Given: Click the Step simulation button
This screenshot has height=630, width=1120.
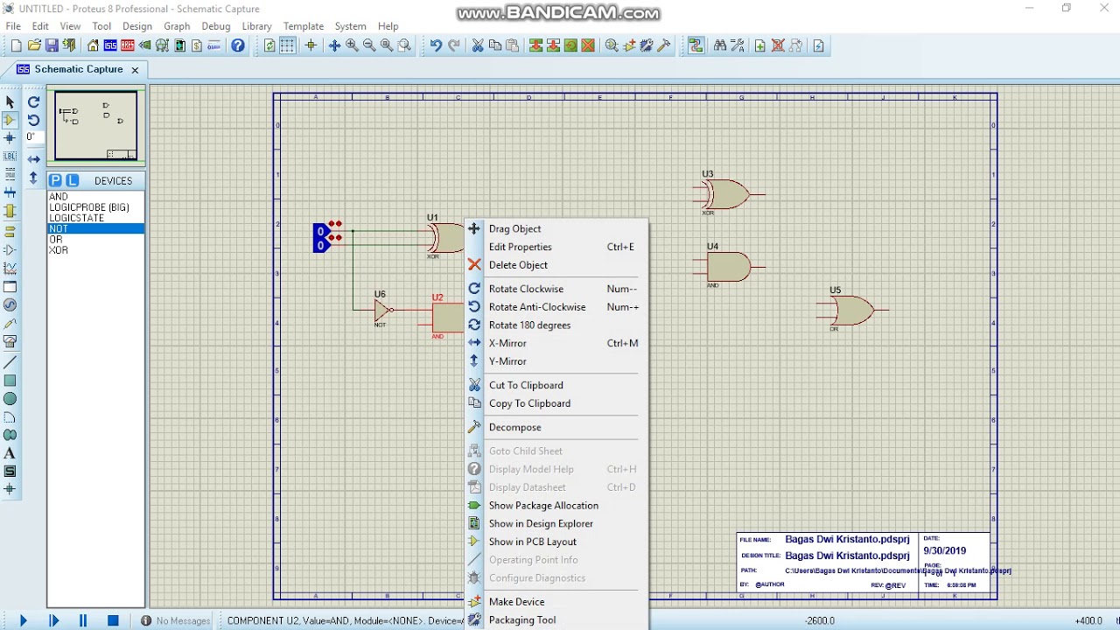Looking at the screenshot, I should (x=53, y=620).
